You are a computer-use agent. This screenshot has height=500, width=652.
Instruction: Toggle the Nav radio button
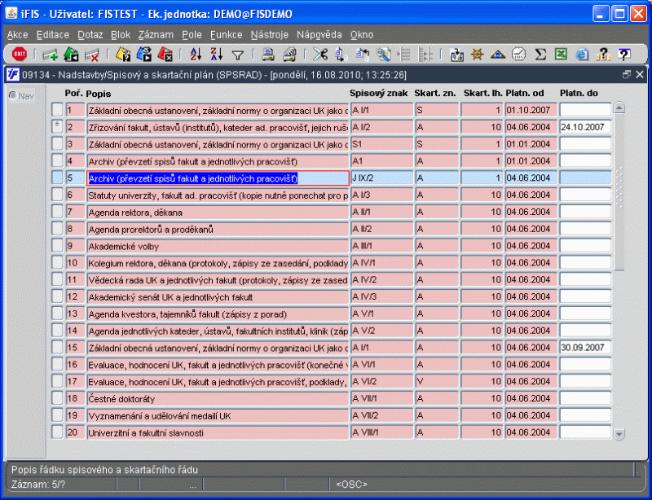point(13,95)
